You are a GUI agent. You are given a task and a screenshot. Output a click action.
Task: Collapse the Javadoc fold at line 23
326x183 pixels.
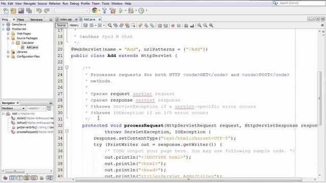pos(67,68)
